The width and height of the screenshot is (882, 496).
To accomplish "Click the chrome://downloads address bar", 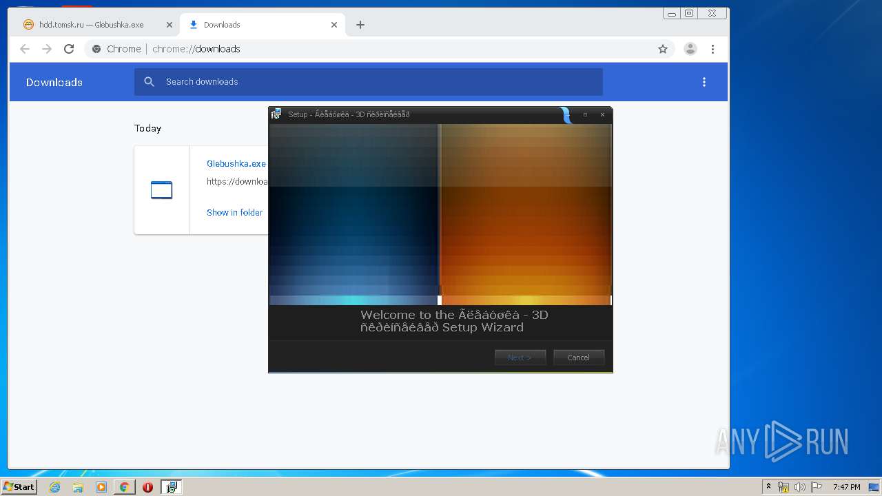I will click(380, 49).
